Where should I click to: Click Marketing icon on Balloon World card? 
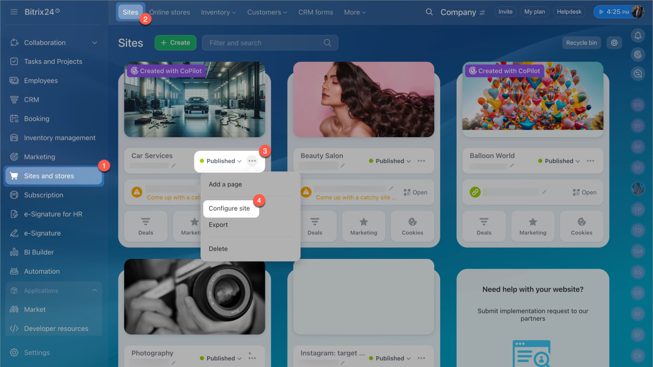(533, 226)
